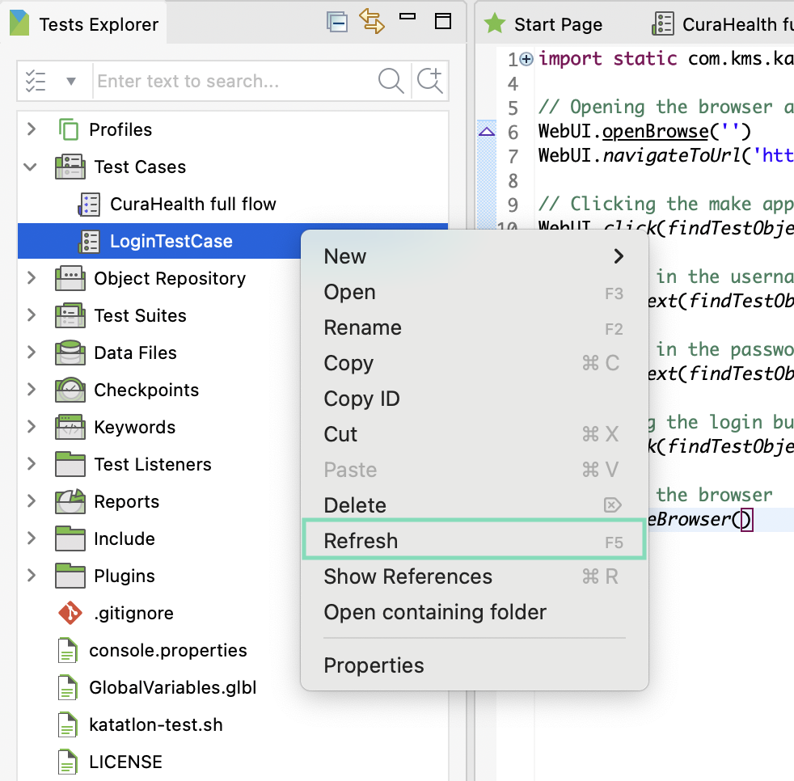Maximize the Tests Explorer panel

click(443, 21)
